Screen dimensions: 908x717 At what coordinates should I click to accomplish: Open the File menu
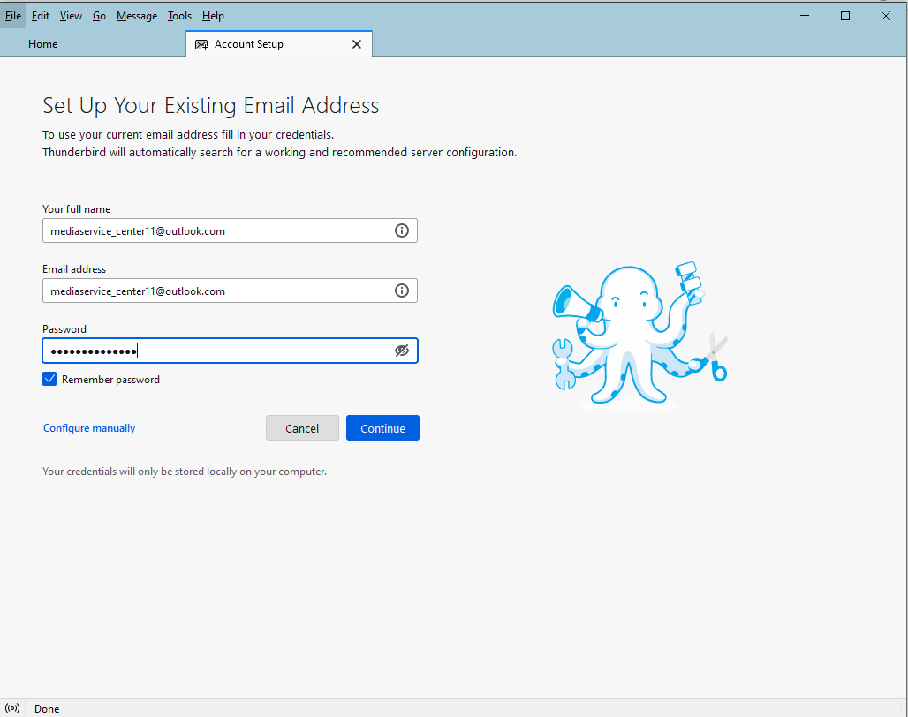tap(13, 16)
